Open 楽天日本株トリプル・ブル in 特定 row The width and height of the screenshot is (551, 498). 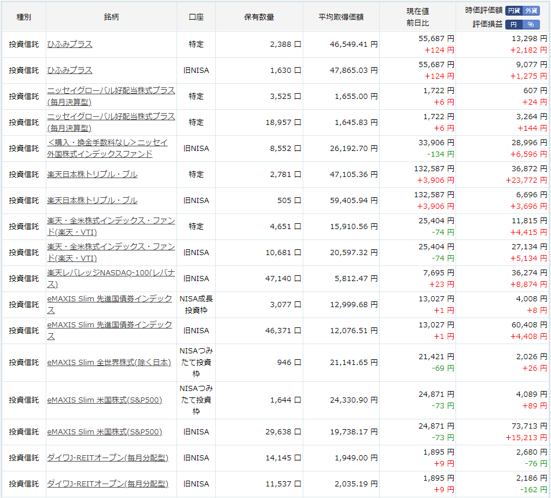point(92,175)
